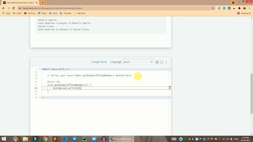Click the address bar URL
The image size is (253, 142).
[52, 8]
